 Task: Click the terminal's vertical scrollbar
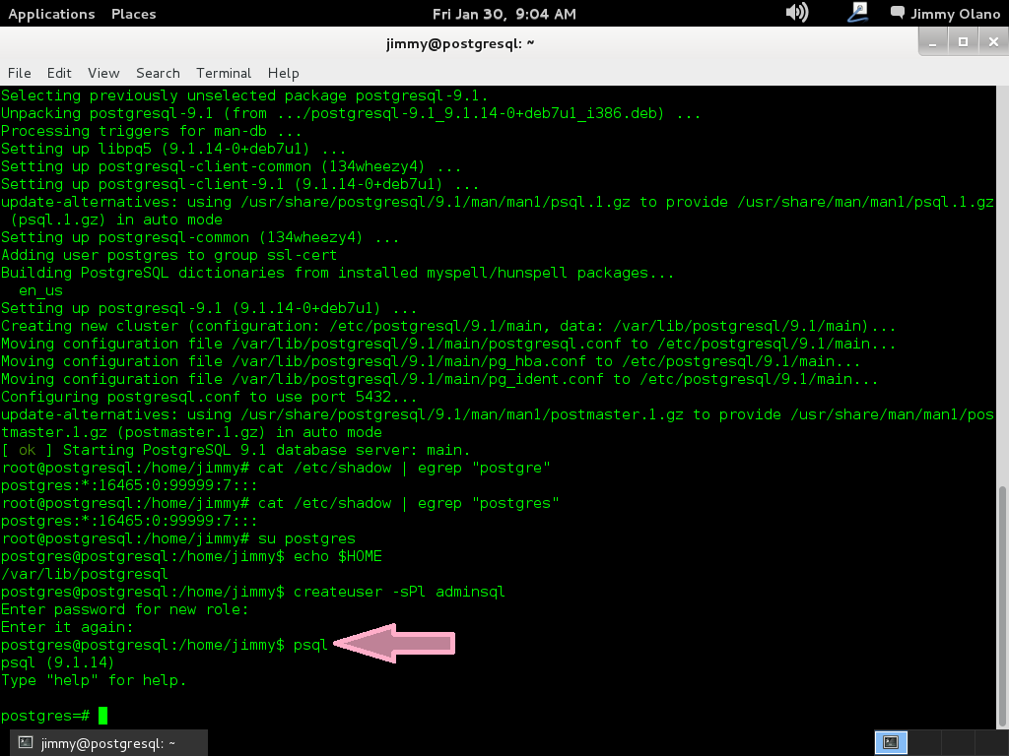1003,394
